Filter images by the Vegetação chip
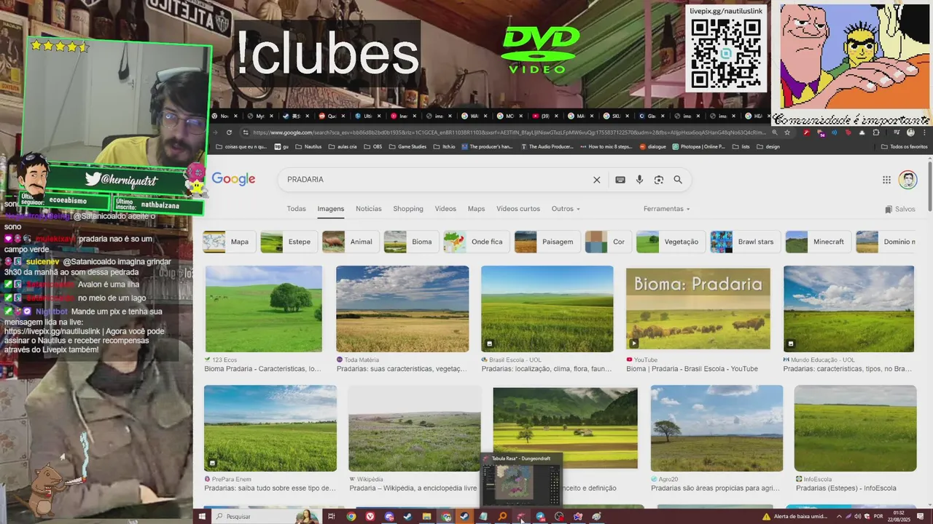Image resolution: width=933 pixels, height=524 pixels. point(671,242)
